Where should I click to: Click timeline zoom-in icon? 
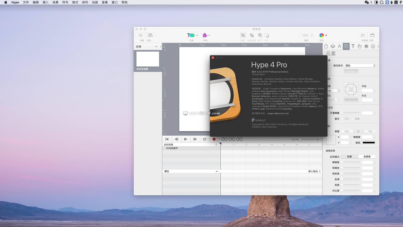point(318,139)
